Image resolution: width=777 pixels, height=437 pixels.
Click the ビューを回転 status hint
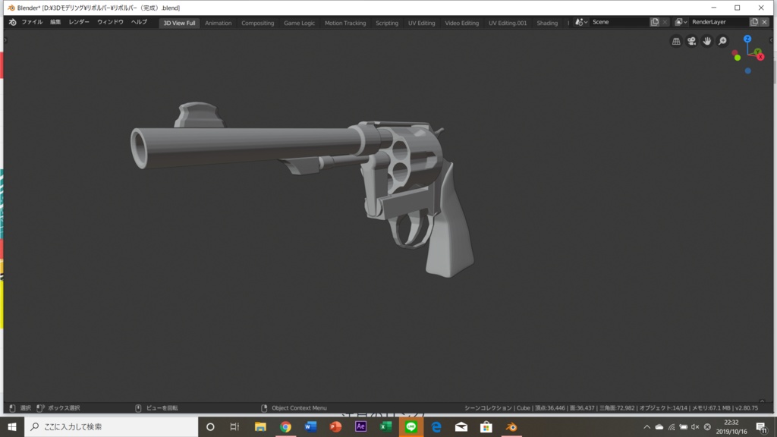(x=162, y=408)
